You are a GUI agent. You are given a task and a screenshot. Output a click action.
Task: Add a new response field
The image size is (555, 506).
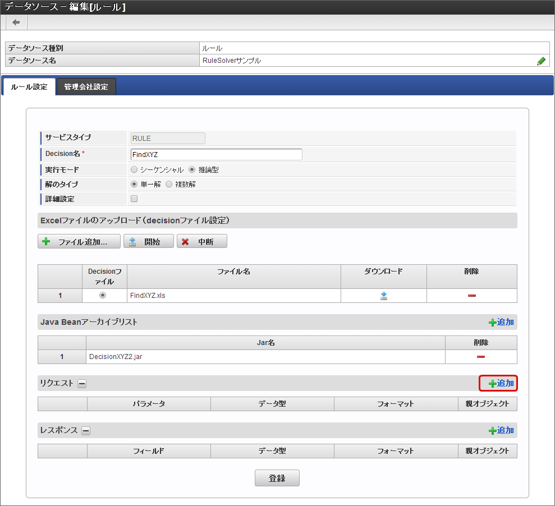click(501, 430)
